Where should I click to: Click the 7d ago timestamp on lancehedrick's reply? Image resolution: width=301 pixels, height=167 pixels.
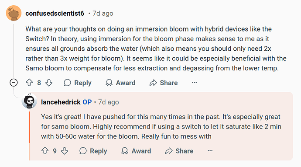[x=109, y=102]
